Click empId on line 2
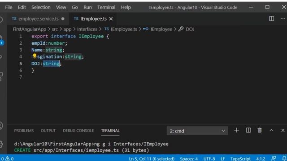 coord(38,43)
